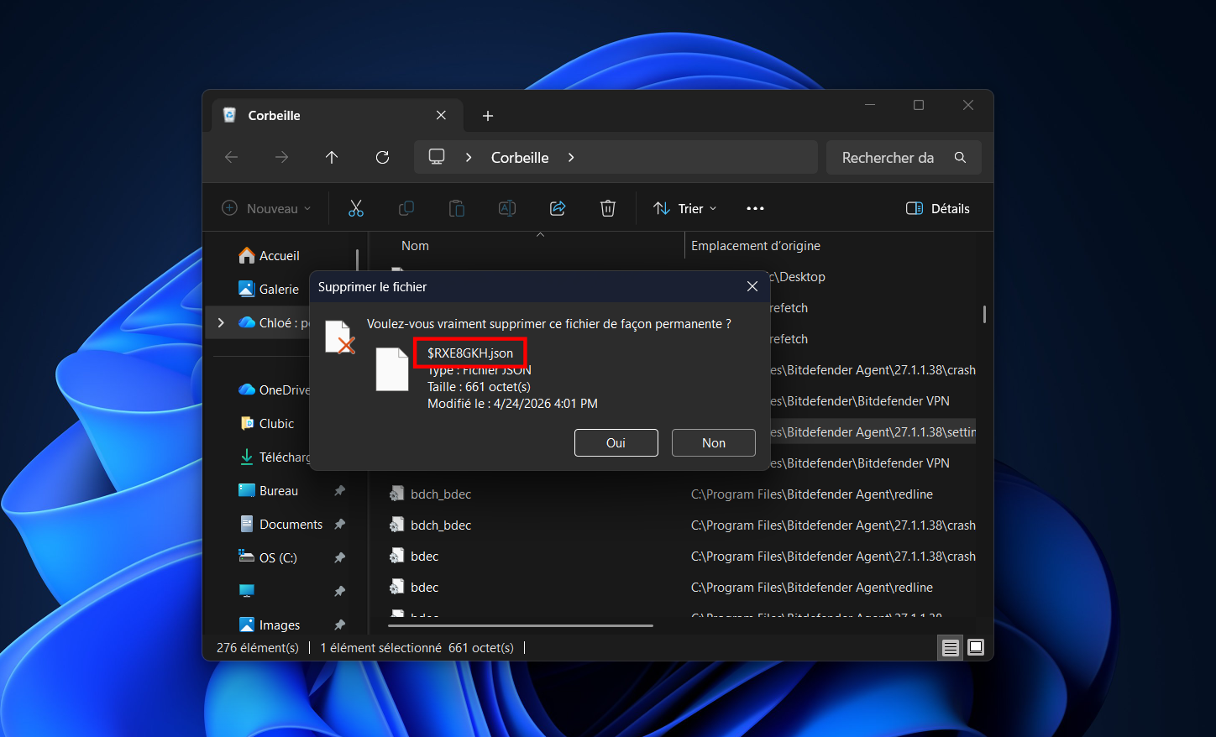This screenshot has width=1216, height=737.
Task: Switch to details list view icon
Action: click(x=950, y=647)
